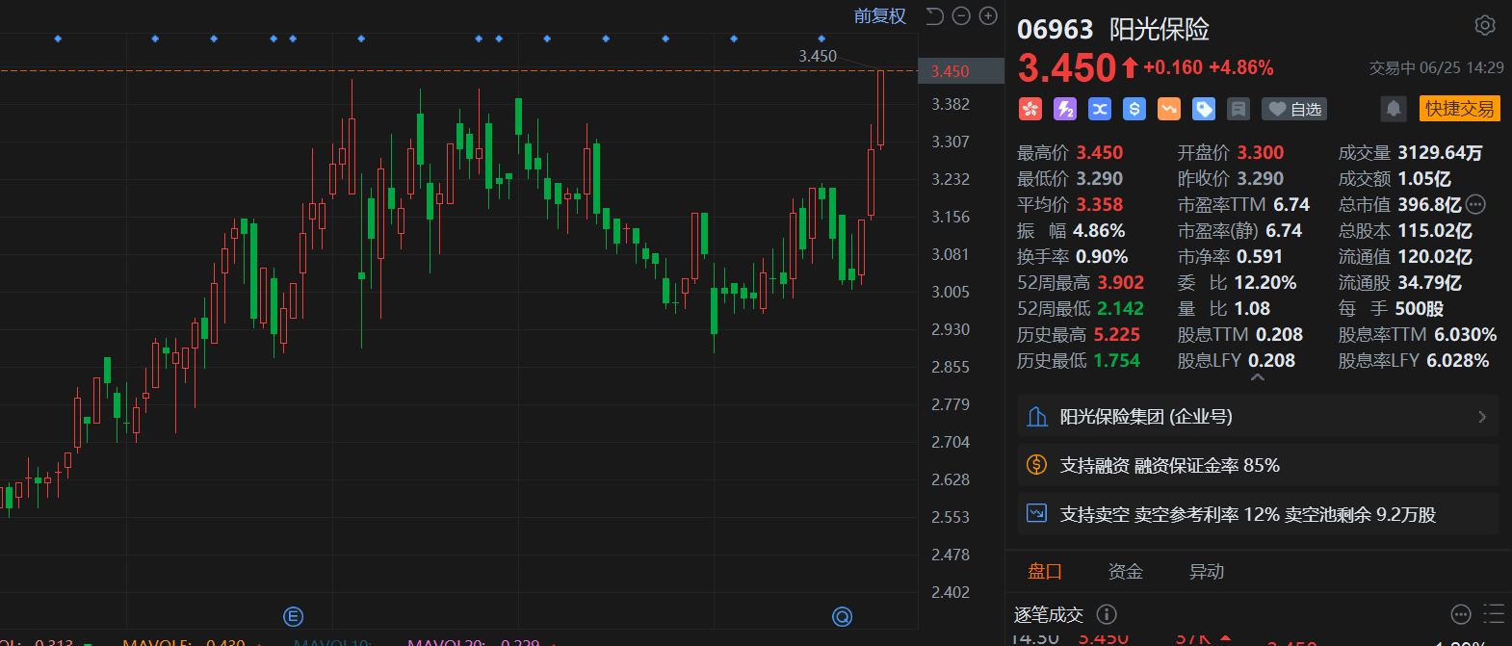Viewport: 1512px width, 646px height.
Task: Open quote panel settings gear
Action: 1485,25
